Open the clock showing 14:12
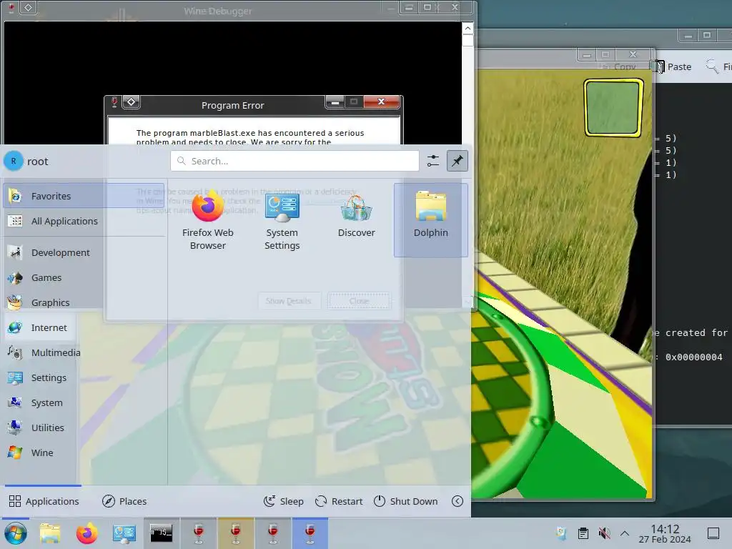The width and height of the screenshot is (732, 549). coord(665,533)
